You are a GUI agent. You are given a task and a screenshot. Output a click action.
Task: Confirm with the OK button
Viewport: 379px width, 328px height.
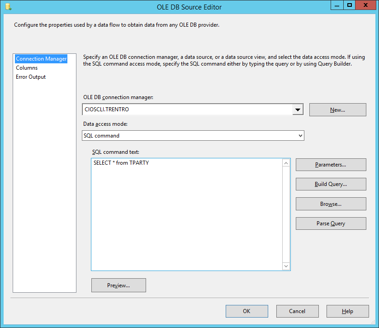(x=247, y=311)
